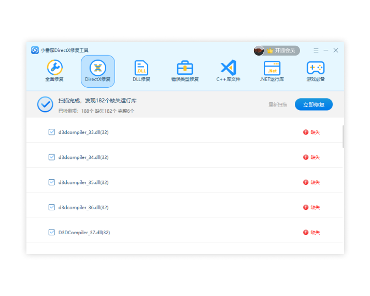370x296 pixels.
Task: Uncheck D3DCompiler_37.dll(32) checkbox
Action: (52, 232)
